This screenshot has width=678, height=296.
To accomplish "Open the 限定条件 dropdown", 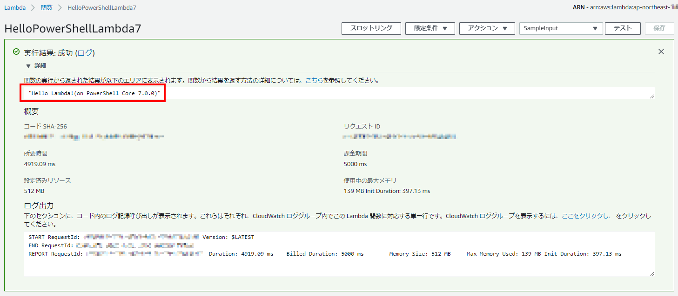I will (x=430, y=28).
